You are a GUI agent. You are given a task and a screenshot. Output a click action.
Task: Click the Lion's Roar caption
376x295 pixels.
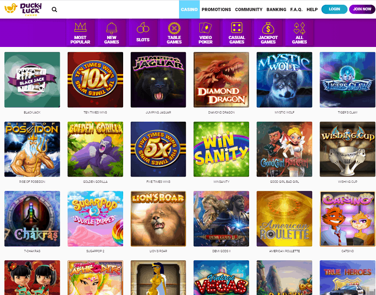click(158, 251)
